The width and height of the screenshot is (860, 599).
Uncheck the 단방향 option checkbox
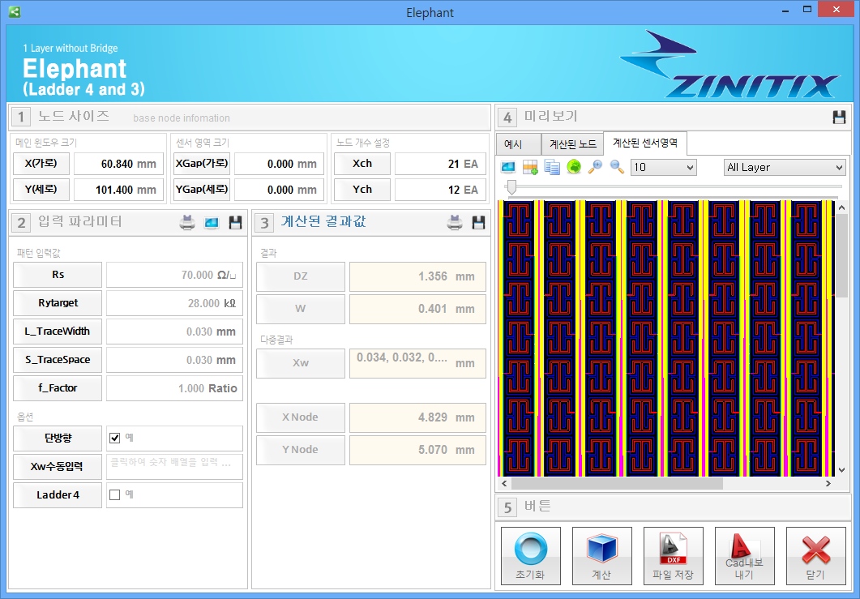114,438
